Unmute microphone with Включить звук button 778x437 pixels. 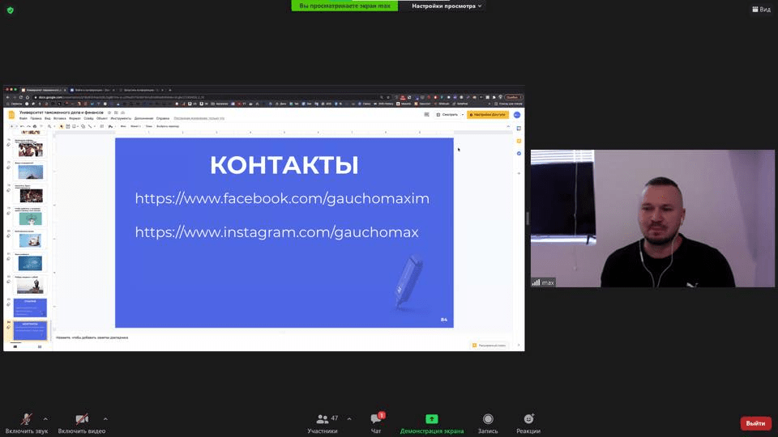(x=26, y=423)
